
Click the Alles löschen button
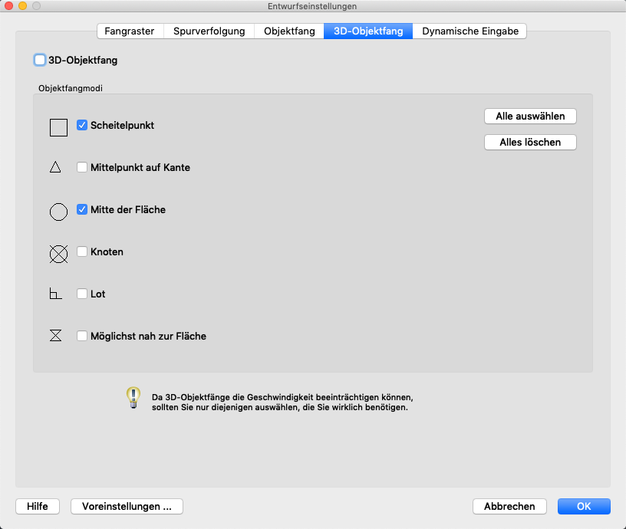tap(530, 142)
